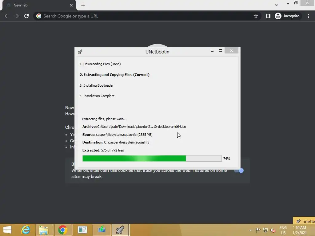The height and width of the screenshot is (236, 315).
Task: Show hidden system tray icons
Action: click(250, 230)
